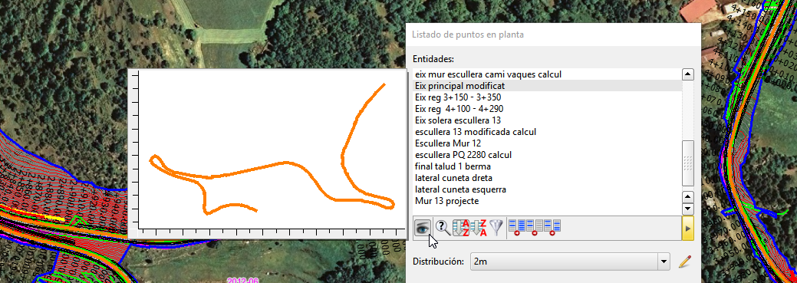Open the search entity magnifier icon
Image resolution: width=797 pixels, height=283 pixels.
pyautogui.click(x=443, y=228)
